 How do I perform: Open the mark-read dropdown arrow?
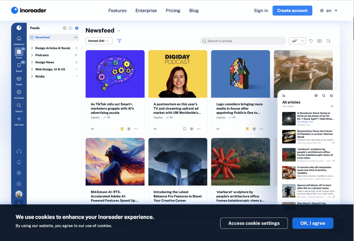(x=303, y=41)
